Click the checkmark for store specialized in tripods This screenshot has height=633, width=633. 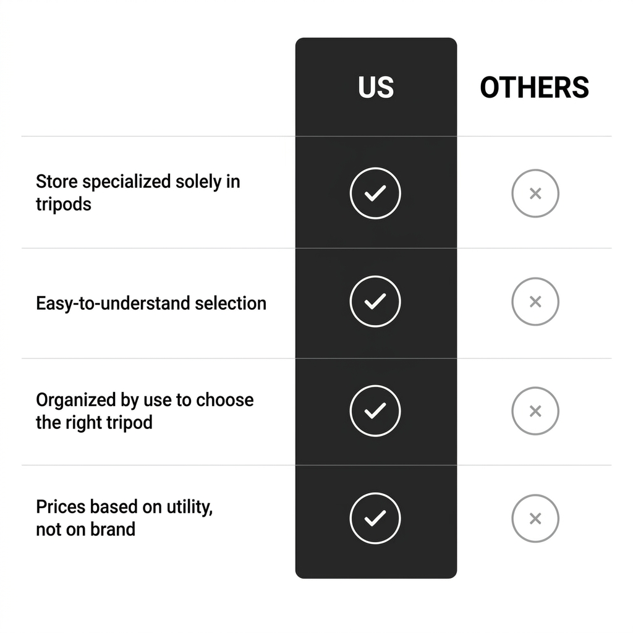coord(375,193)
